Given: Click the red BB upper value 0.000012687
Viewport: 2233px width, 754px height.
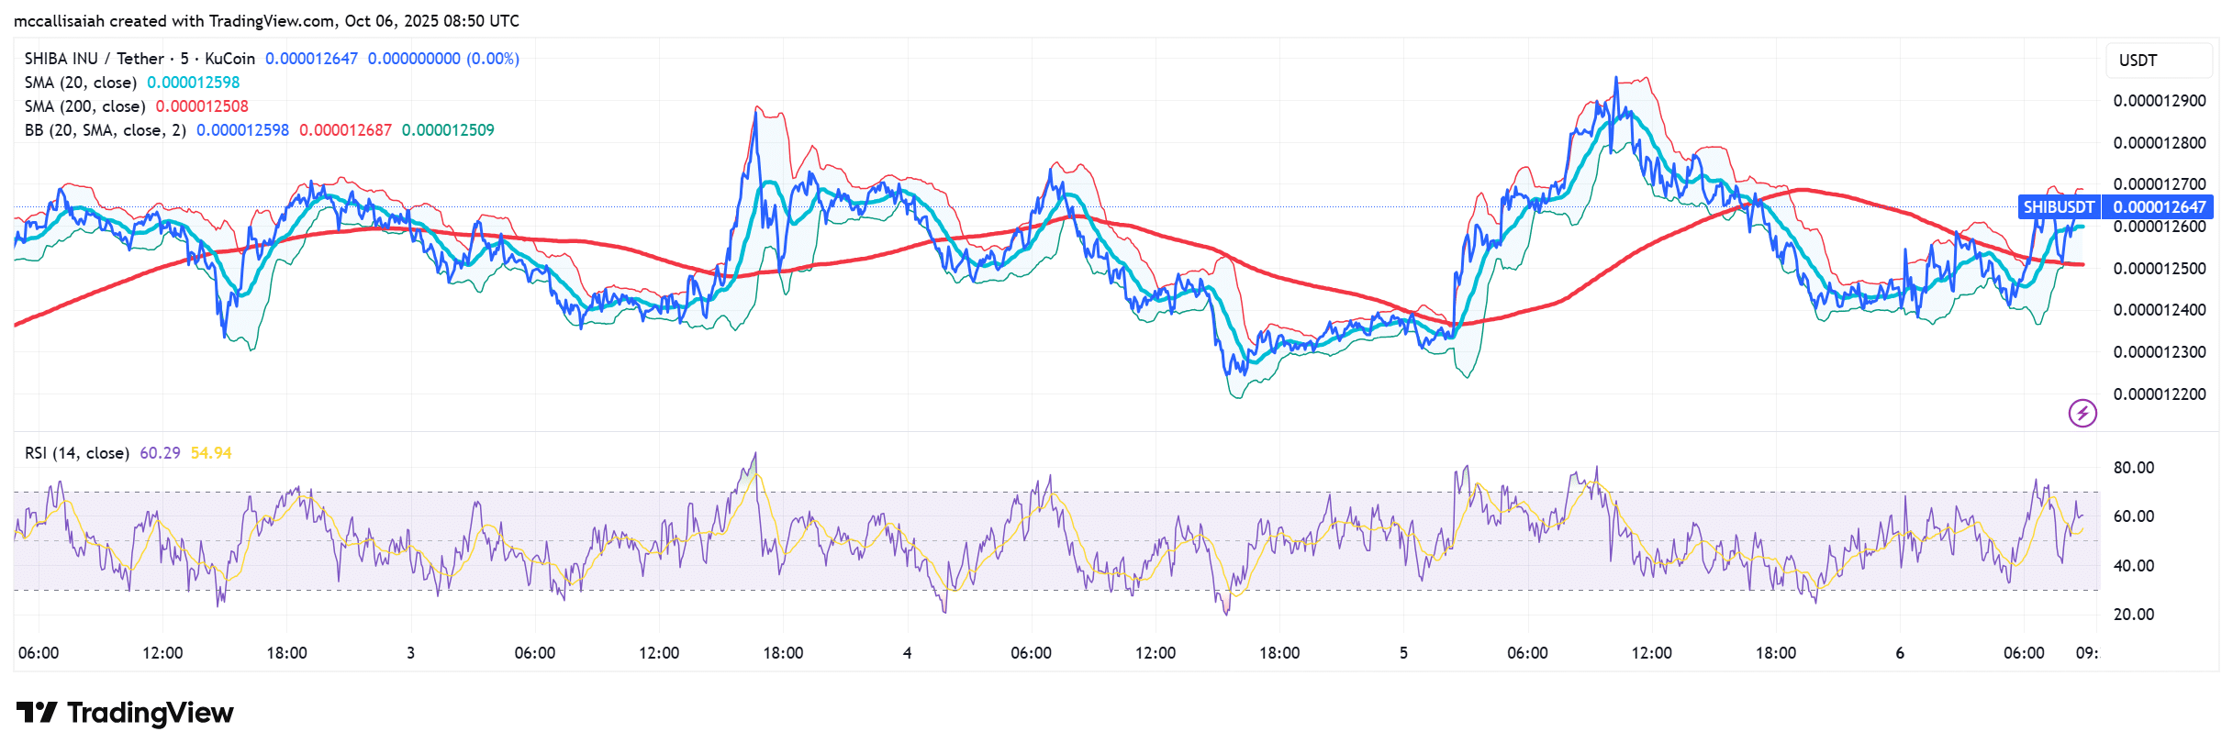Looking at the screenshot, I should [x=345, y=130].
